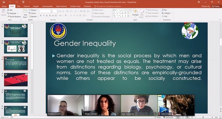
Task: Toggle bold K formatting
Action: 41,15
